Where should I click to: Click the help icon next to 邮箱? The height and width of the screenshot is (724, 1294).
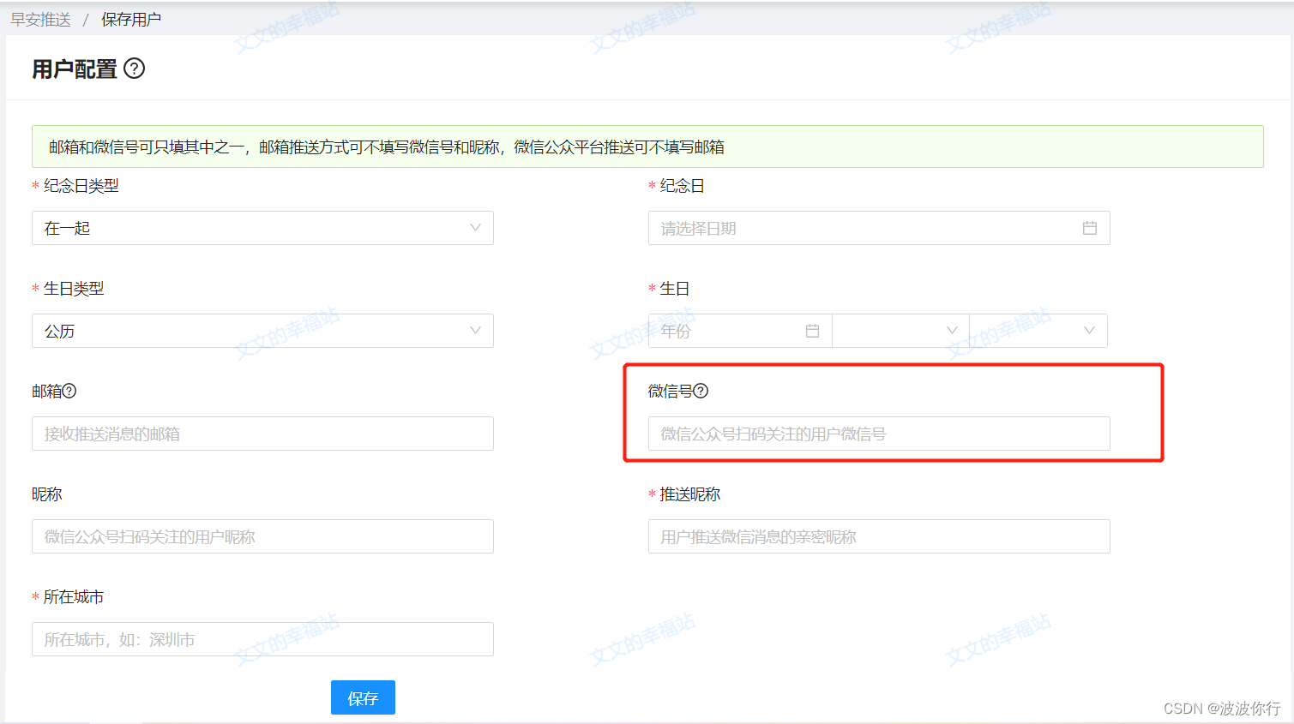[x=69, y=391]
